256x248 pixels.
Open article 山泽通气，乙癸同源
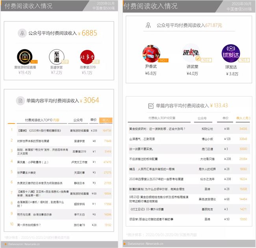click(142, 139)
